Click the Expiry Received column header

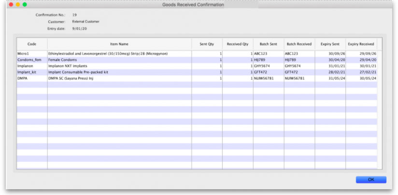[x=361, y=44]
